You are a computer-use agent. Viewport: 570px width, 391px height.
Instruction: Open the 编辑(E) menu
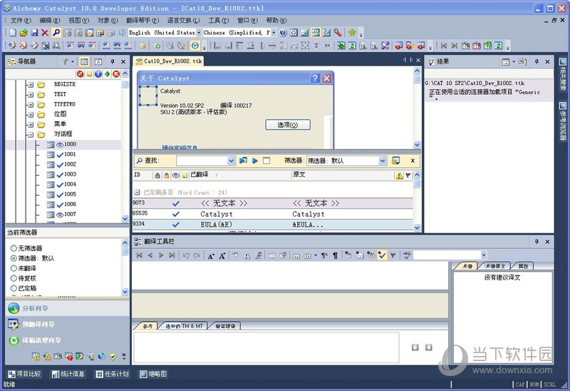coord(49,21)
